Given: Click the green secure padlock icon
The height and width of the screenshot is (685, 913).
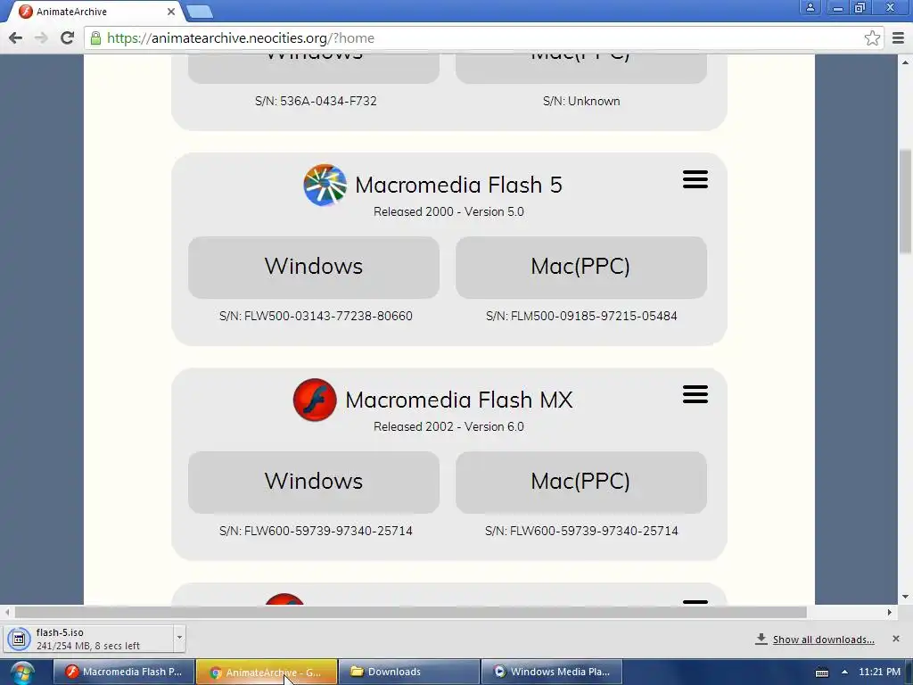Looking at the screenshot, I should click(96, 38).
